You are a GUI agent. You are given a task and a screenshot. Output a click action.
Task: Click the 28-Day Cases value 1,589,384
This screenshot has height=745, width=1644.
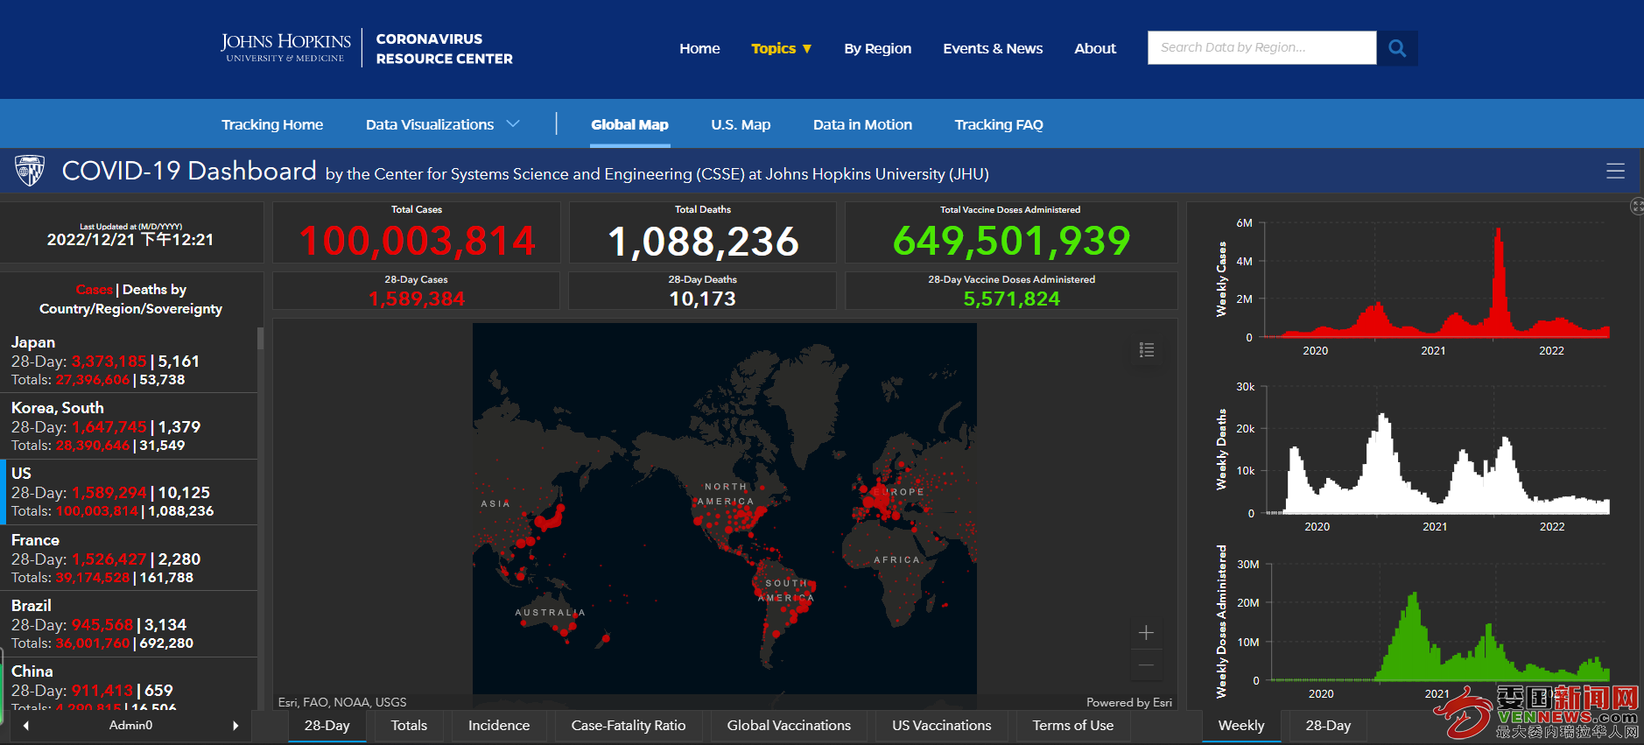pyautogui.click(x=417, y=299)
